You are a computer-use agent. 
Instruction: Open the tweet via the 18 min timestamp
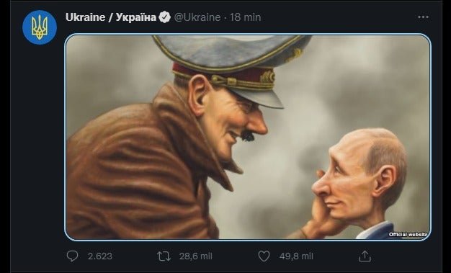(245, 17)
